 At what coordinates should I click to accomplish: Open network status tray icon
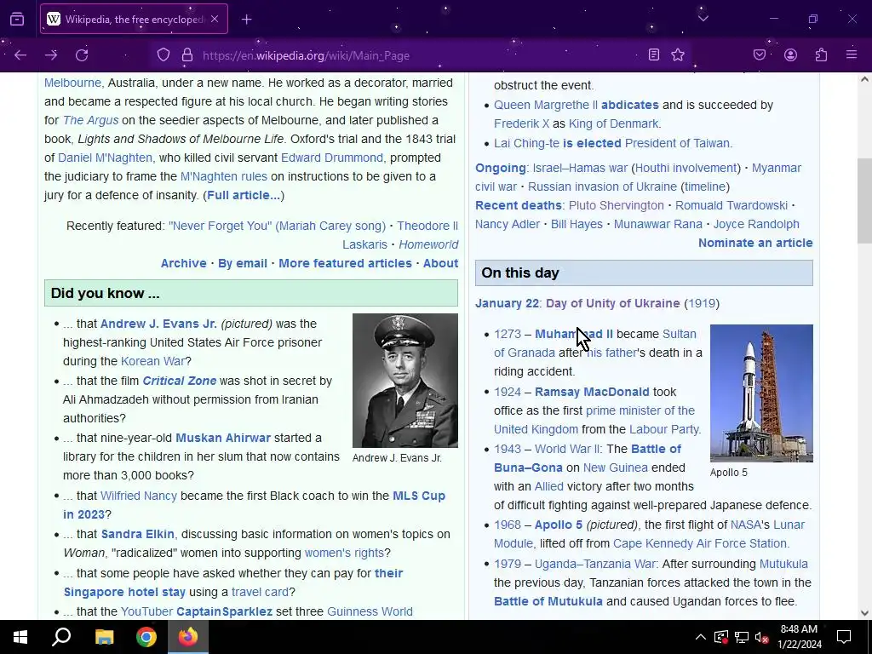(x=742, y=637)
